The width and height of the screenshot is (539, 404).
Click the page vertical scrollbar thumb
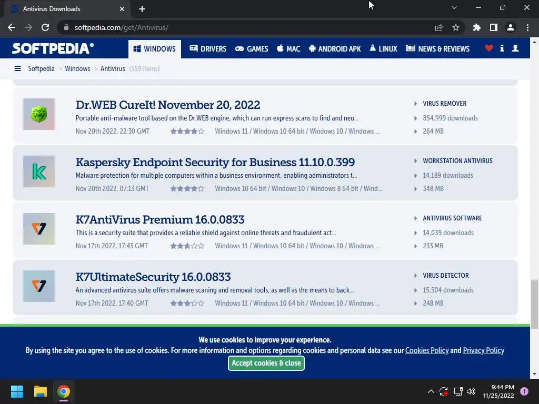coord(534,305)
